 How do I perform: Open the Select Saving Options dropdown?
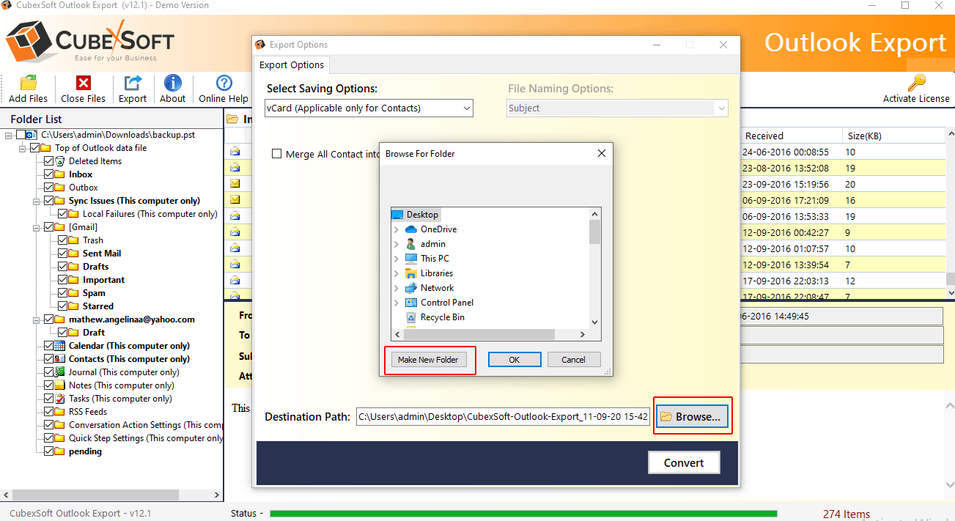click(369, 108)
